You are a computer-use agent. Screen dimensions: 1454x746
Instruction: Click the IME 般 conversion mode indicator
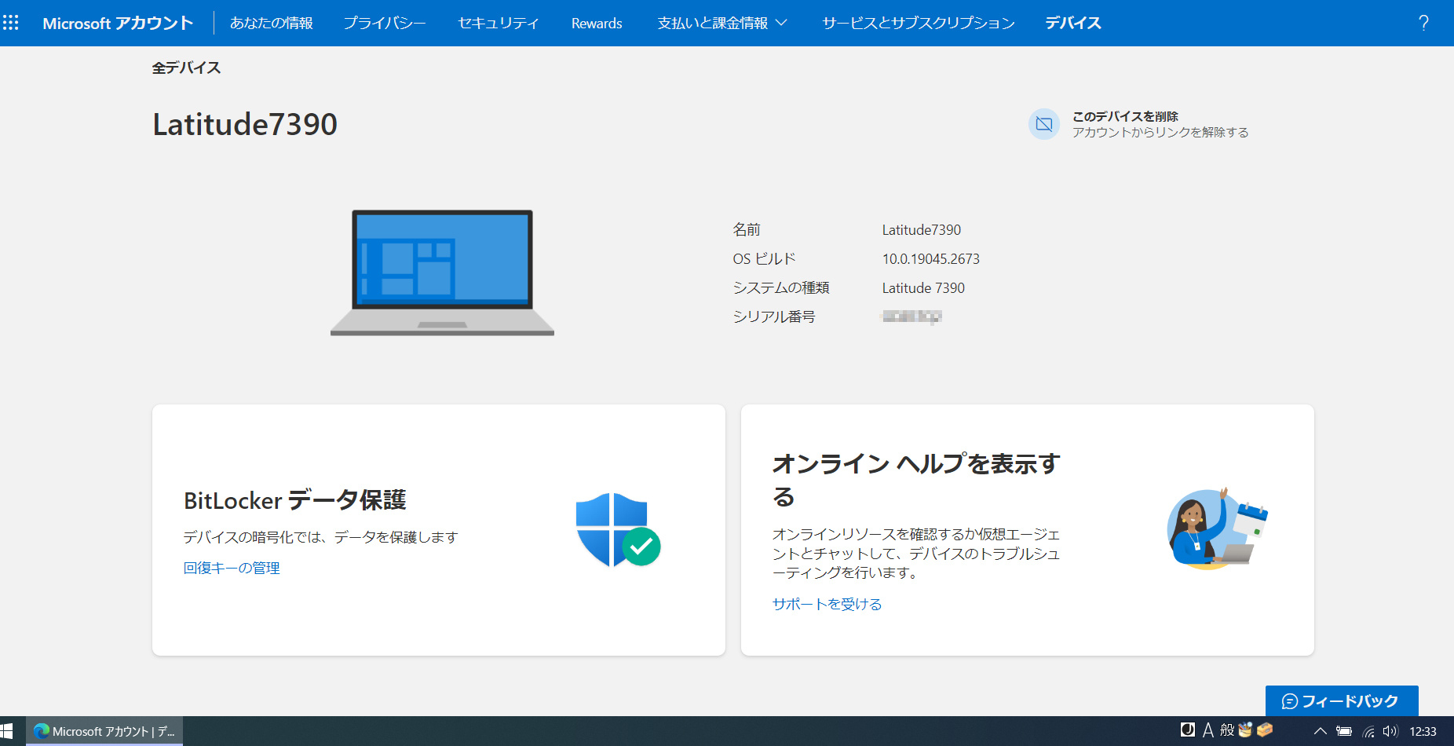point(1227,730)
